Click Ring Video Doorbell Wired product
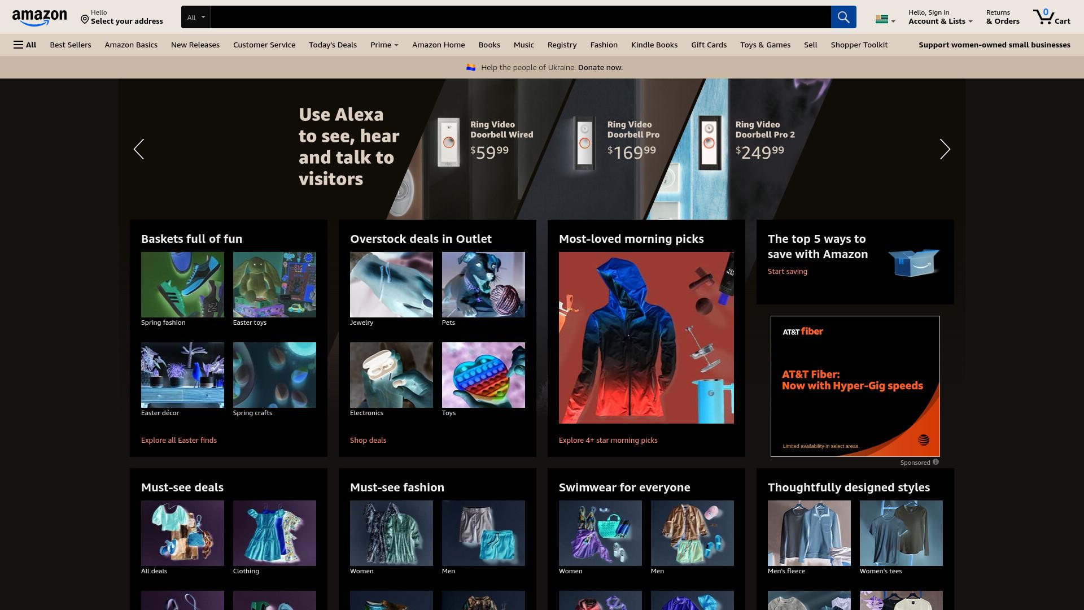1084x610 pixels. [486, 141]
